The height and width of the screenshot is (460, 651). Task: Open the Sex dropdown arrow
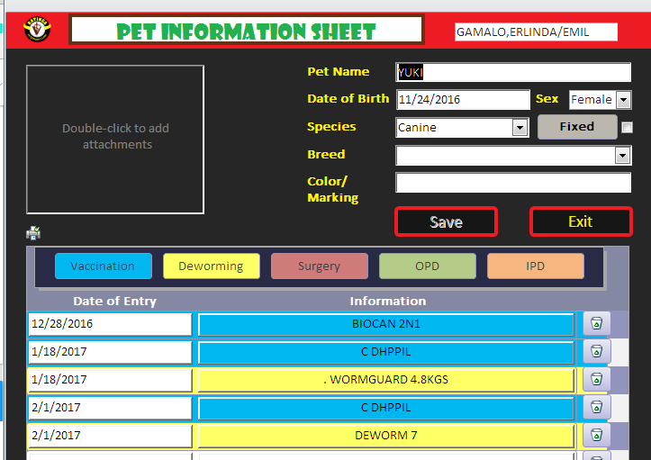pyautogui.click(x=623, y=100)
